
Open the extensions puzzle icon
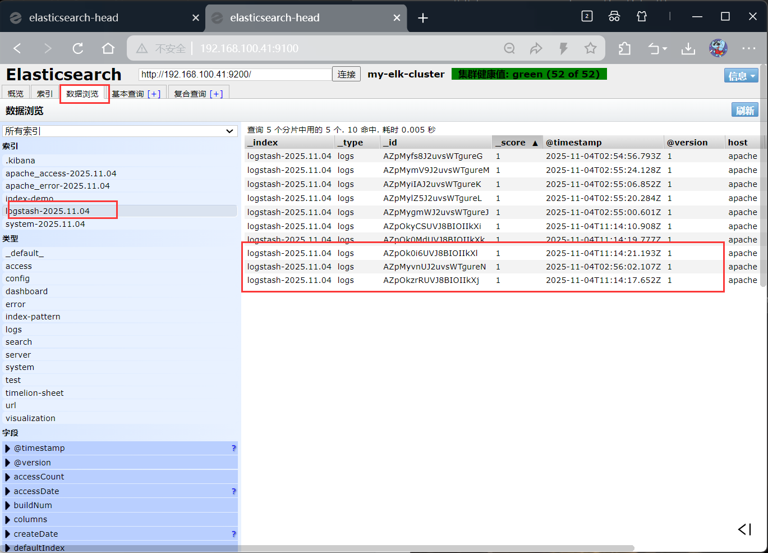coord(625,48)
